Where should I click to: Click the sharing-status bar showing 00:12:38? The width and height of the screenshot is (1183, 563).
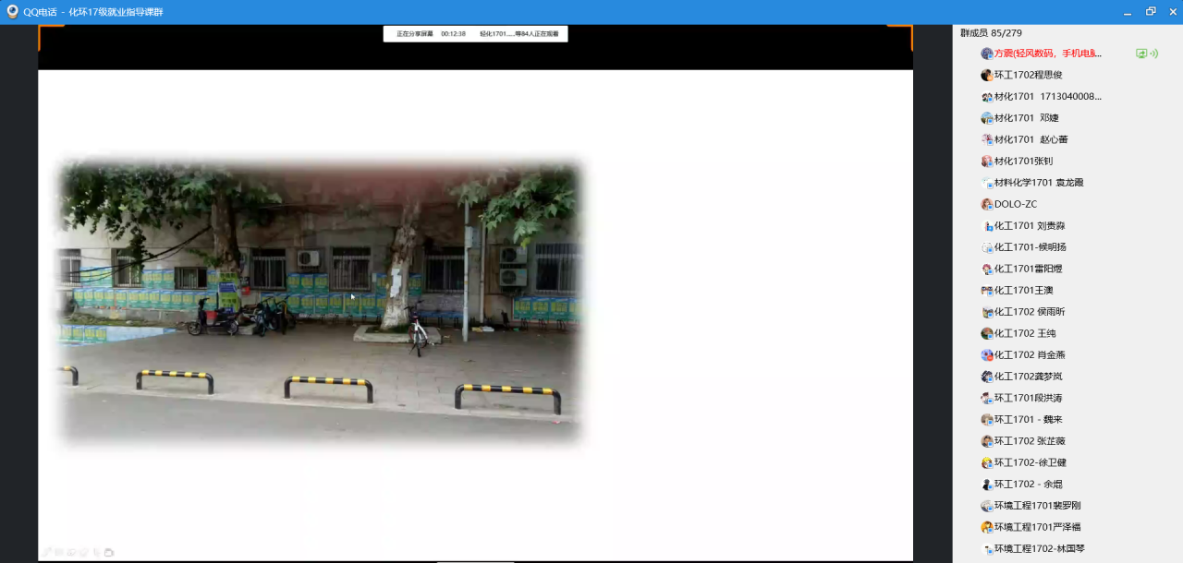[x=475, y=34]
